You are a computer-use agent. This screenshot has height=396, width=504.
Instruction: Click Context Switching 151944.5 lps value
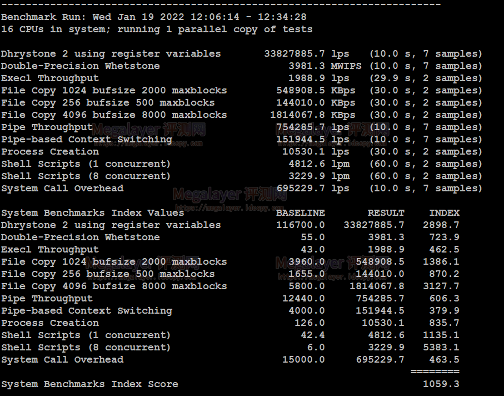tap(313, 139)
